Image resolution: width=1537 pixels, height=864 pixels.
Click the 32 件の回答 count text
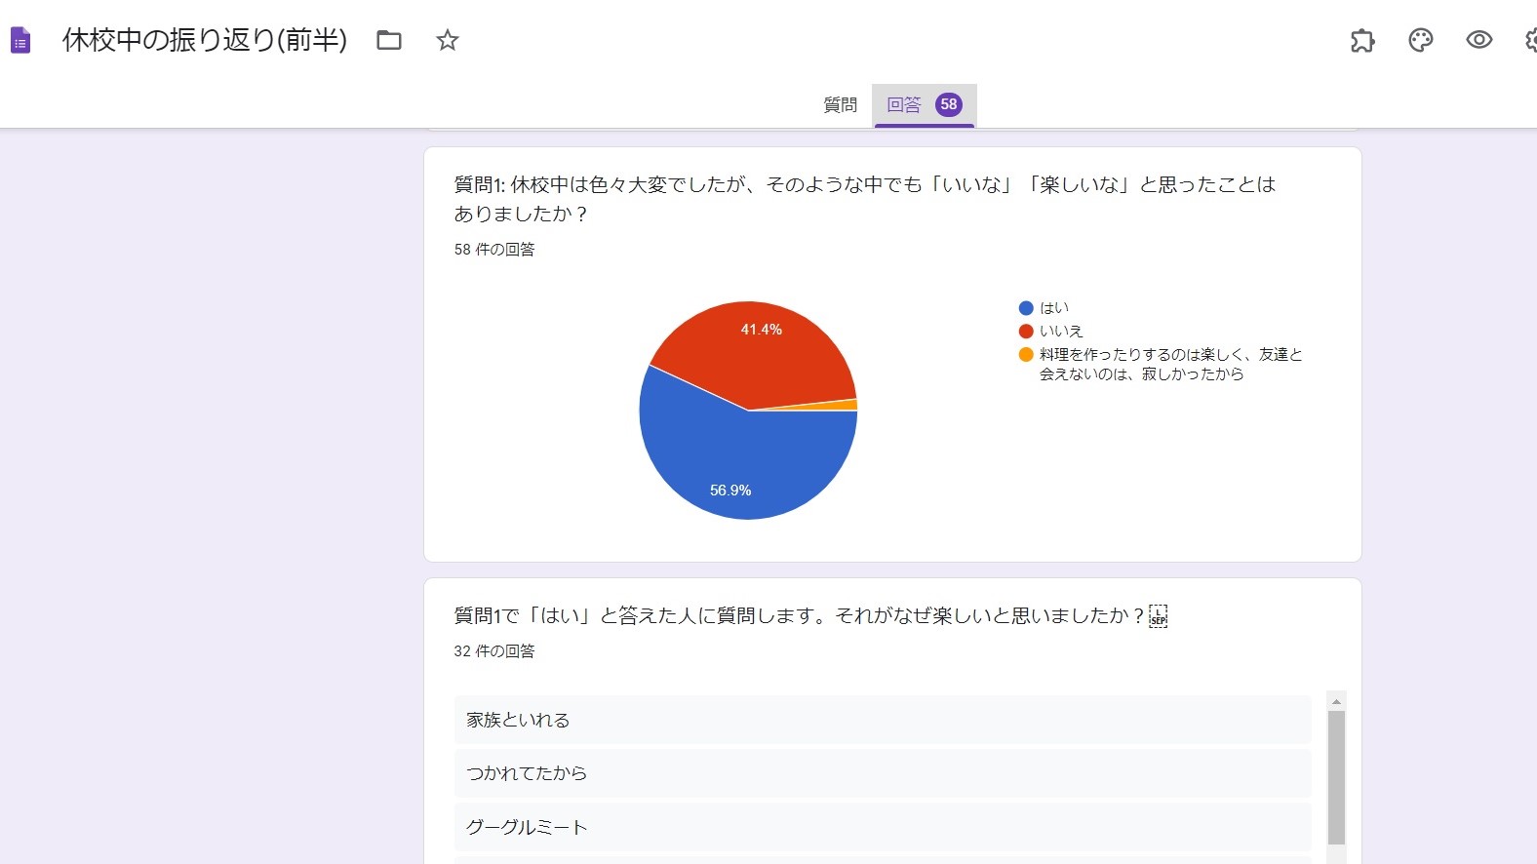click(x=494, y=651)
